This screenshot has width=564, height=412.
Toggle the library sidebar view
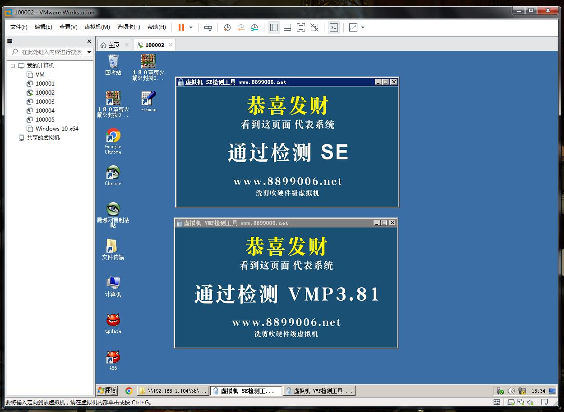click(274, 27)
